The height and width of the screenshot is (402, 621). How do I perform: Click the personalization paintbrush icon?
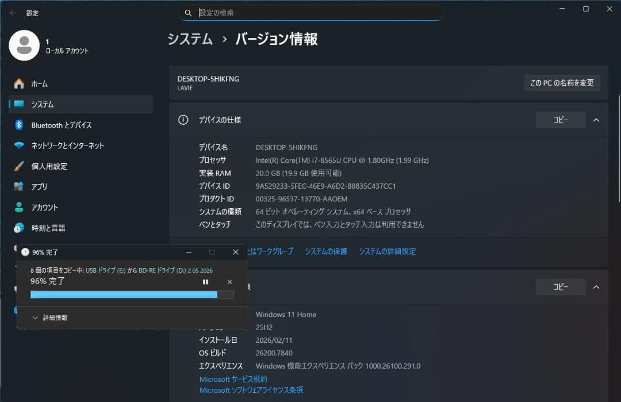click(x=19, y=166)
